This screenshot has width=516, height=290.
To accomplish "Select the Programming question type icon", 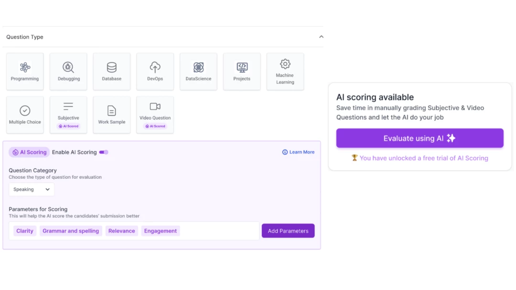I will coord(25,67).
